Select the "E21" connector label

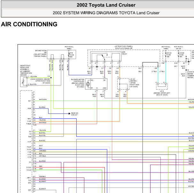[140, 68]
